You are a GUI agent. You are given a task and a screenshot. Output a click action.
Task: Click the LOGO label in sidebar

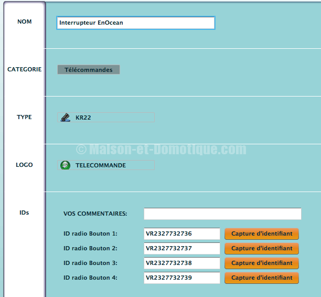[24, 165]
